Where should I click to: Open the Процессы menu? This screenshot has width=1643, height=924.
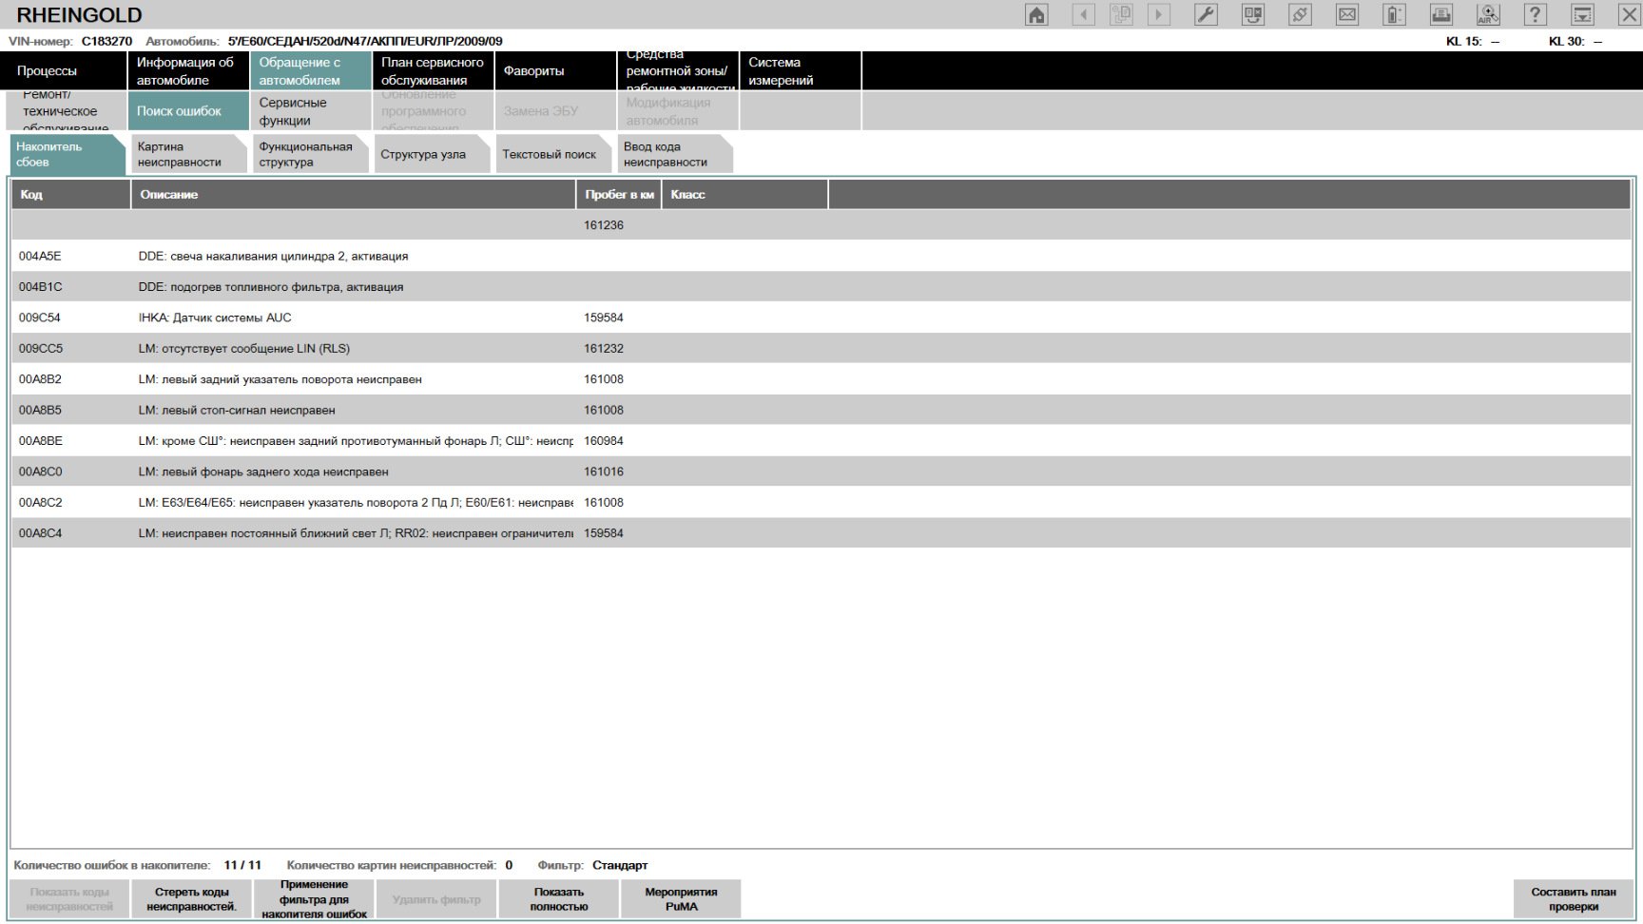[x=63, y=71]
